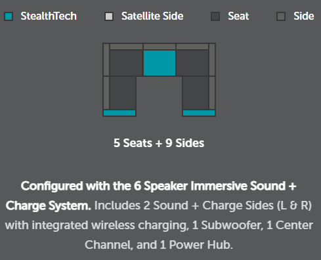This screenshot has height=260, width=321.
Task: Click the teal bottom-left Sound + Charge side
Action: pos(119,113)
